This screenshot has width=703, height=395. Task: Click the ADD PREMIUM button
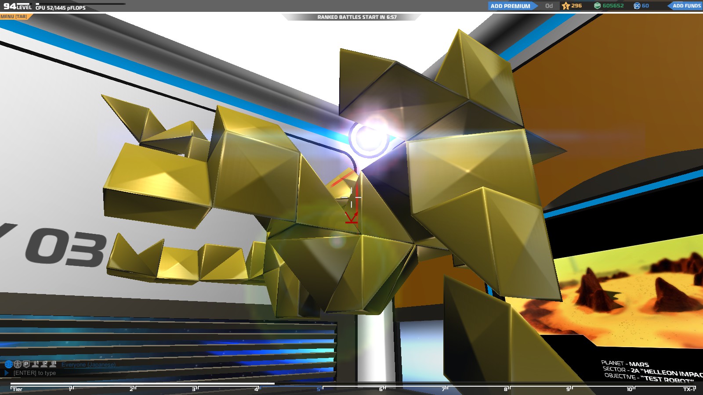coord(512,6)
